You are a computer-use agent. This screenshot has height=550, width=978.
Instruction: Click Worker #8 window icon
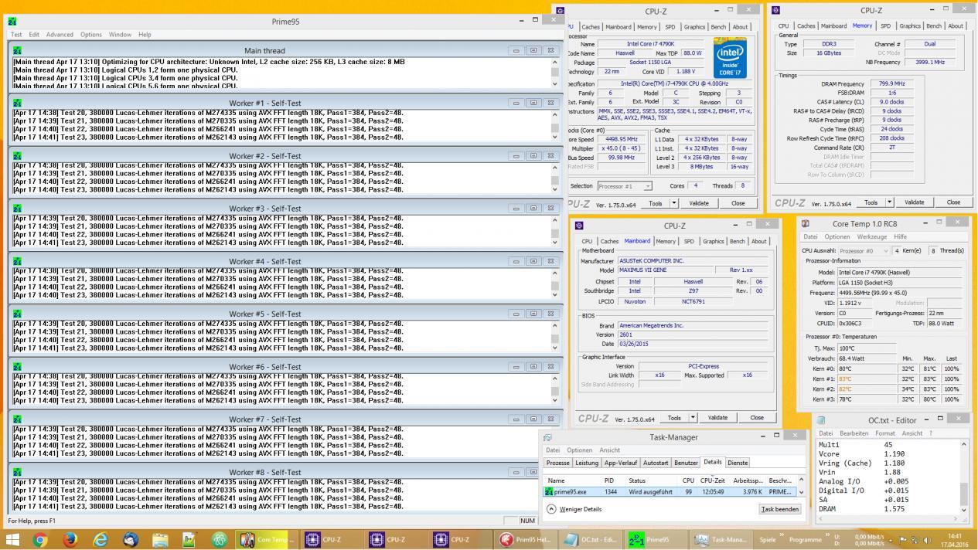tap(17, 472)
